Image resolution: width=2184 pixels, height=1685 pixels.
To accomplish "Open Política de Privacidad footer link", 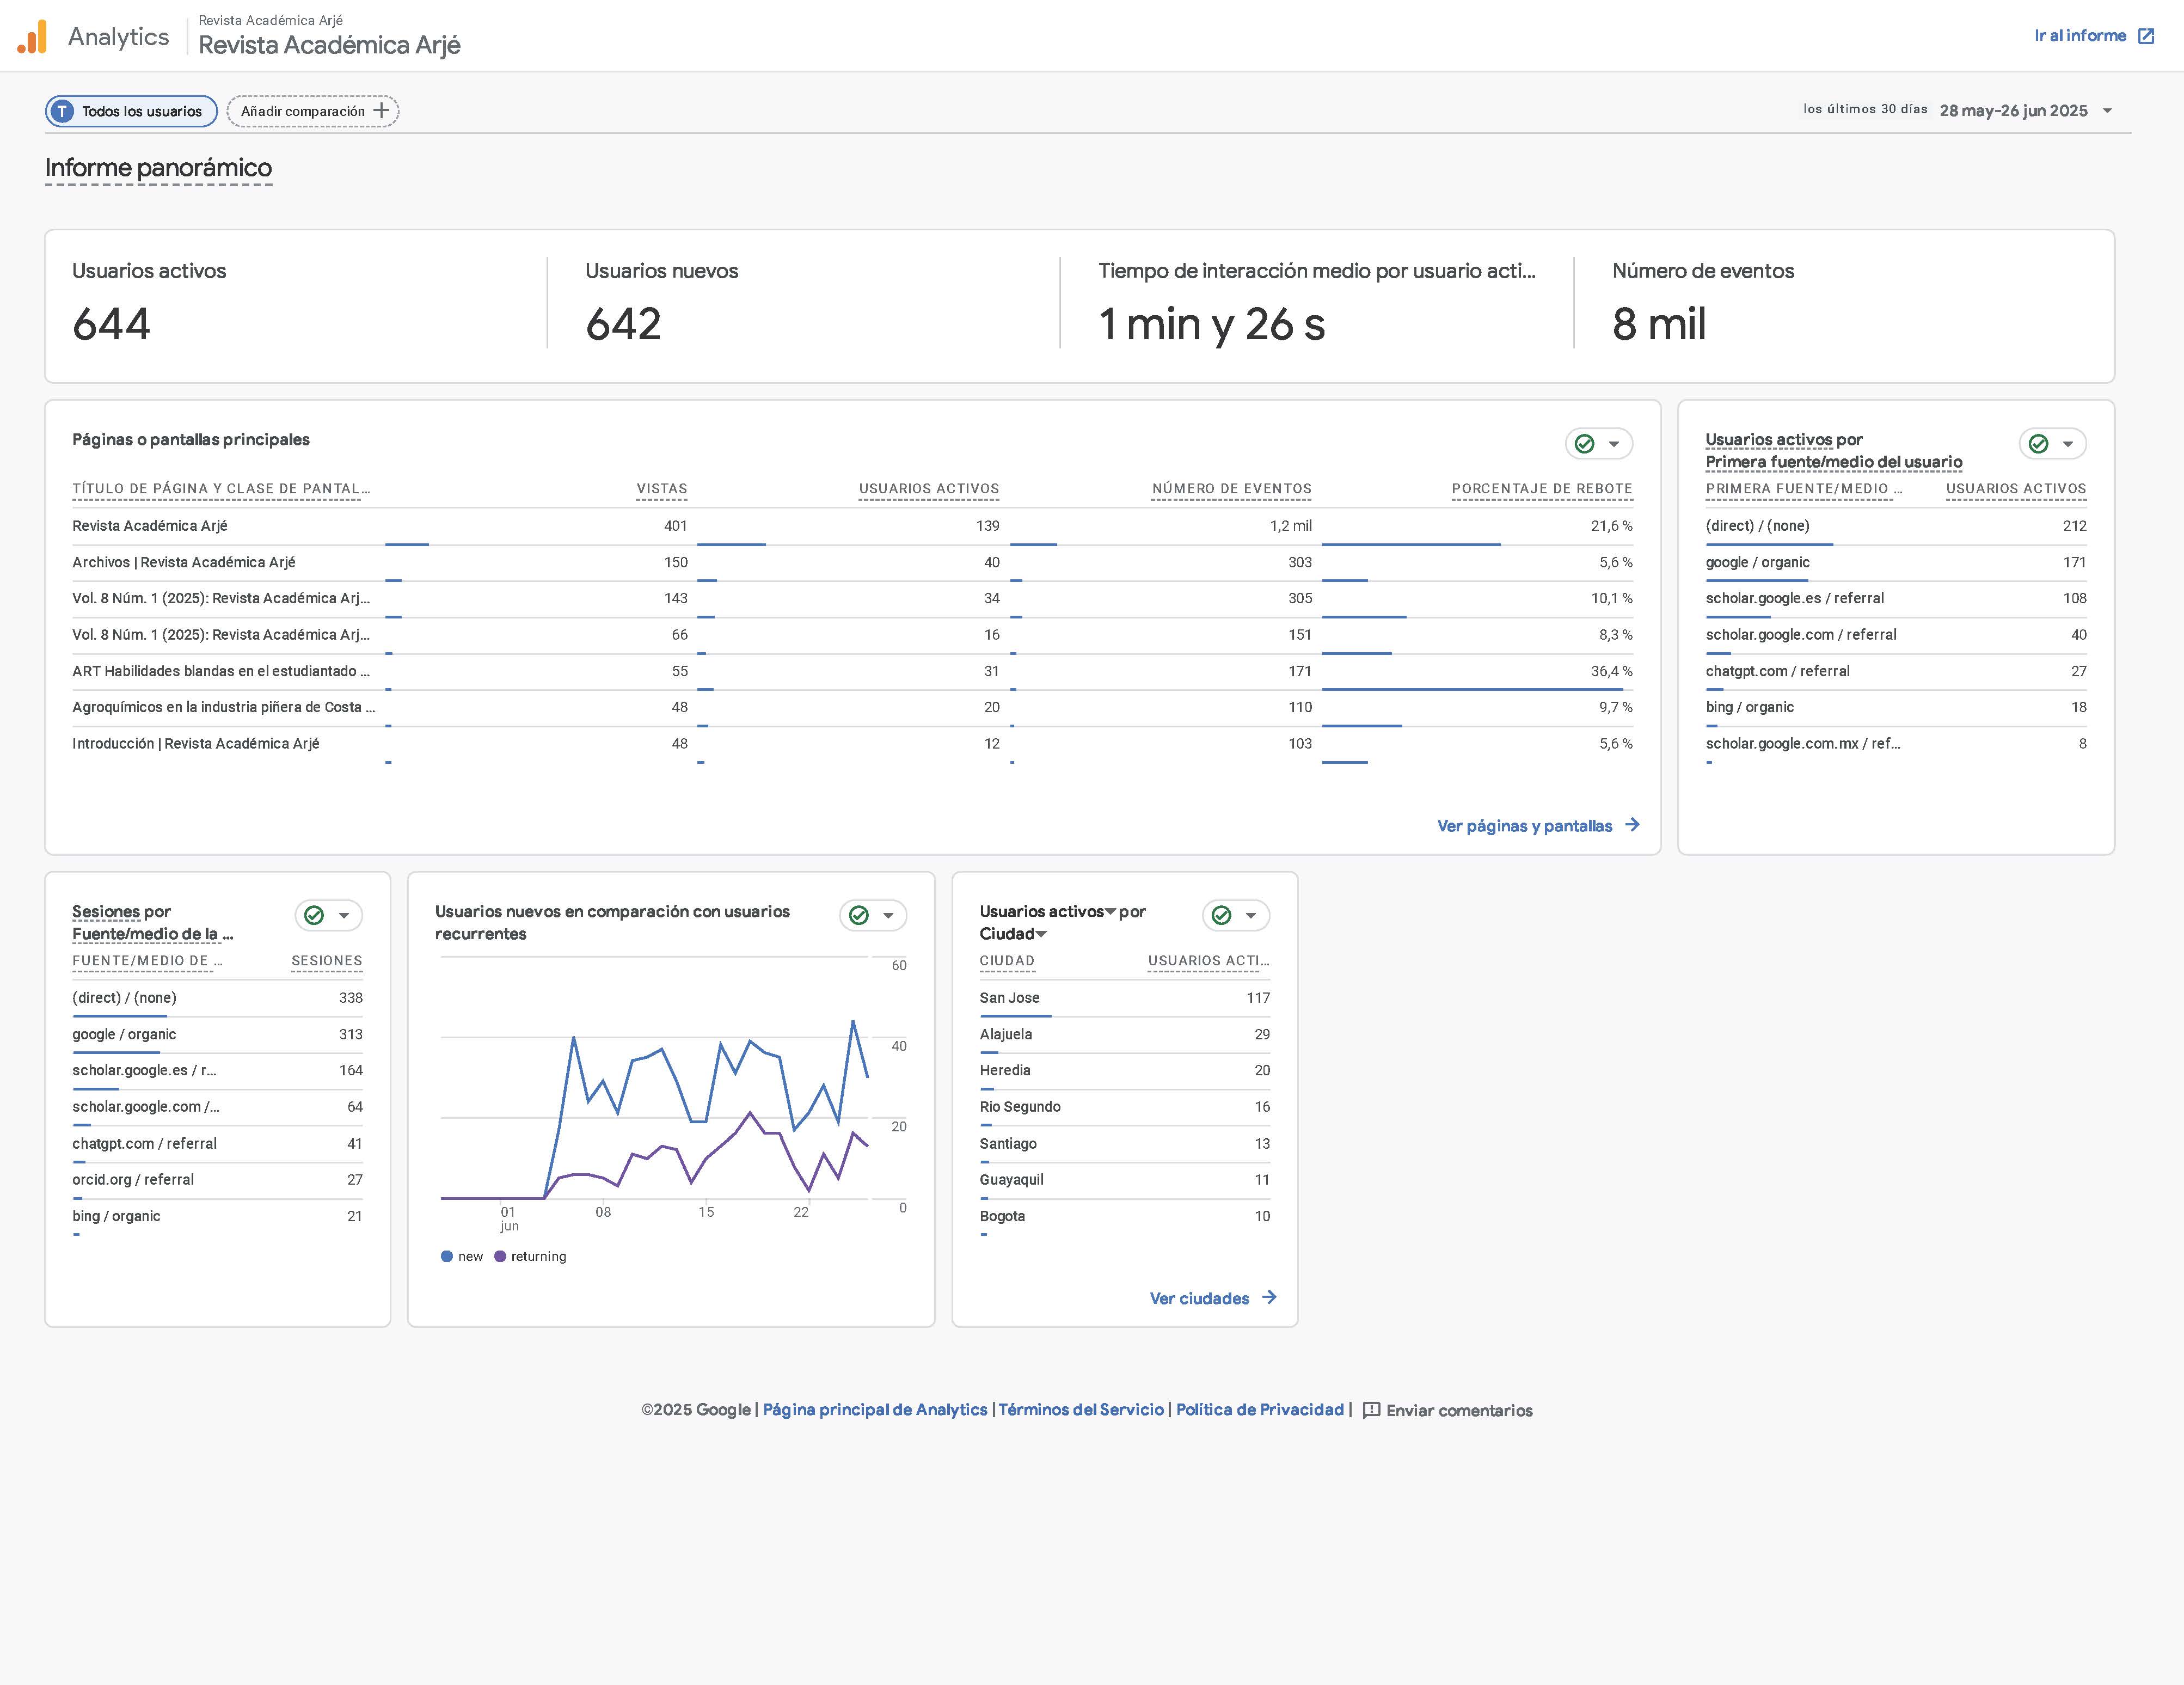I will (x=1260, y=1409).
